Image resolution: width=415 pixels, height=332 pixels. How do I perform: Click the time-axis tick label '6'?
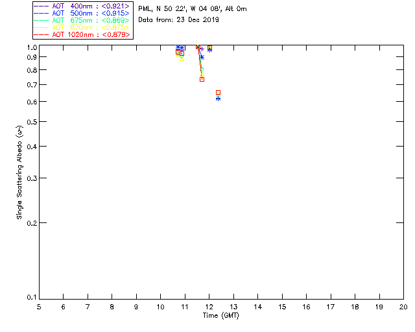click(x=64, y=307)
